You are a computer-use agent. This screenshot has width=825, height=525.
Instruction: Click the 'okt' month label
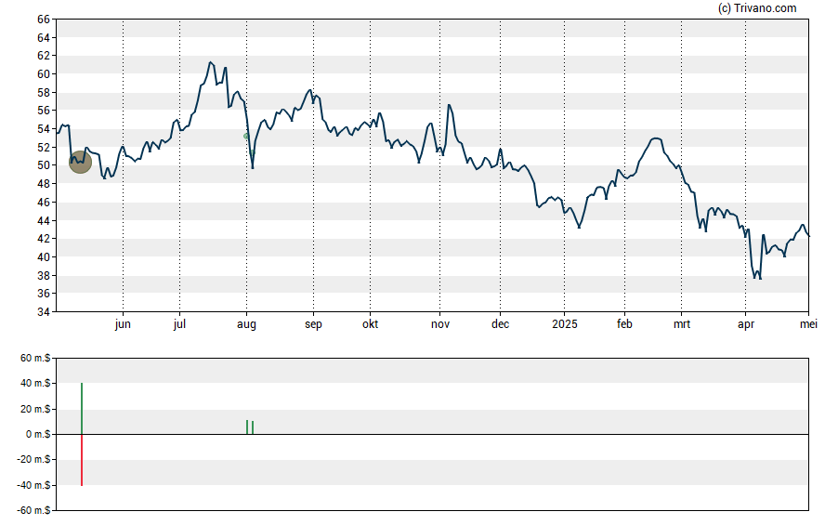coord(370,324)
